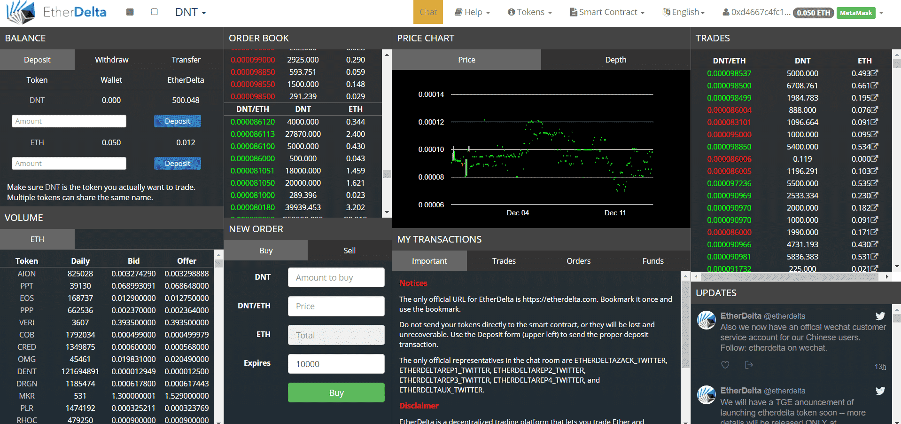
Task: Switch to light theme square icon
Action: 154,12
